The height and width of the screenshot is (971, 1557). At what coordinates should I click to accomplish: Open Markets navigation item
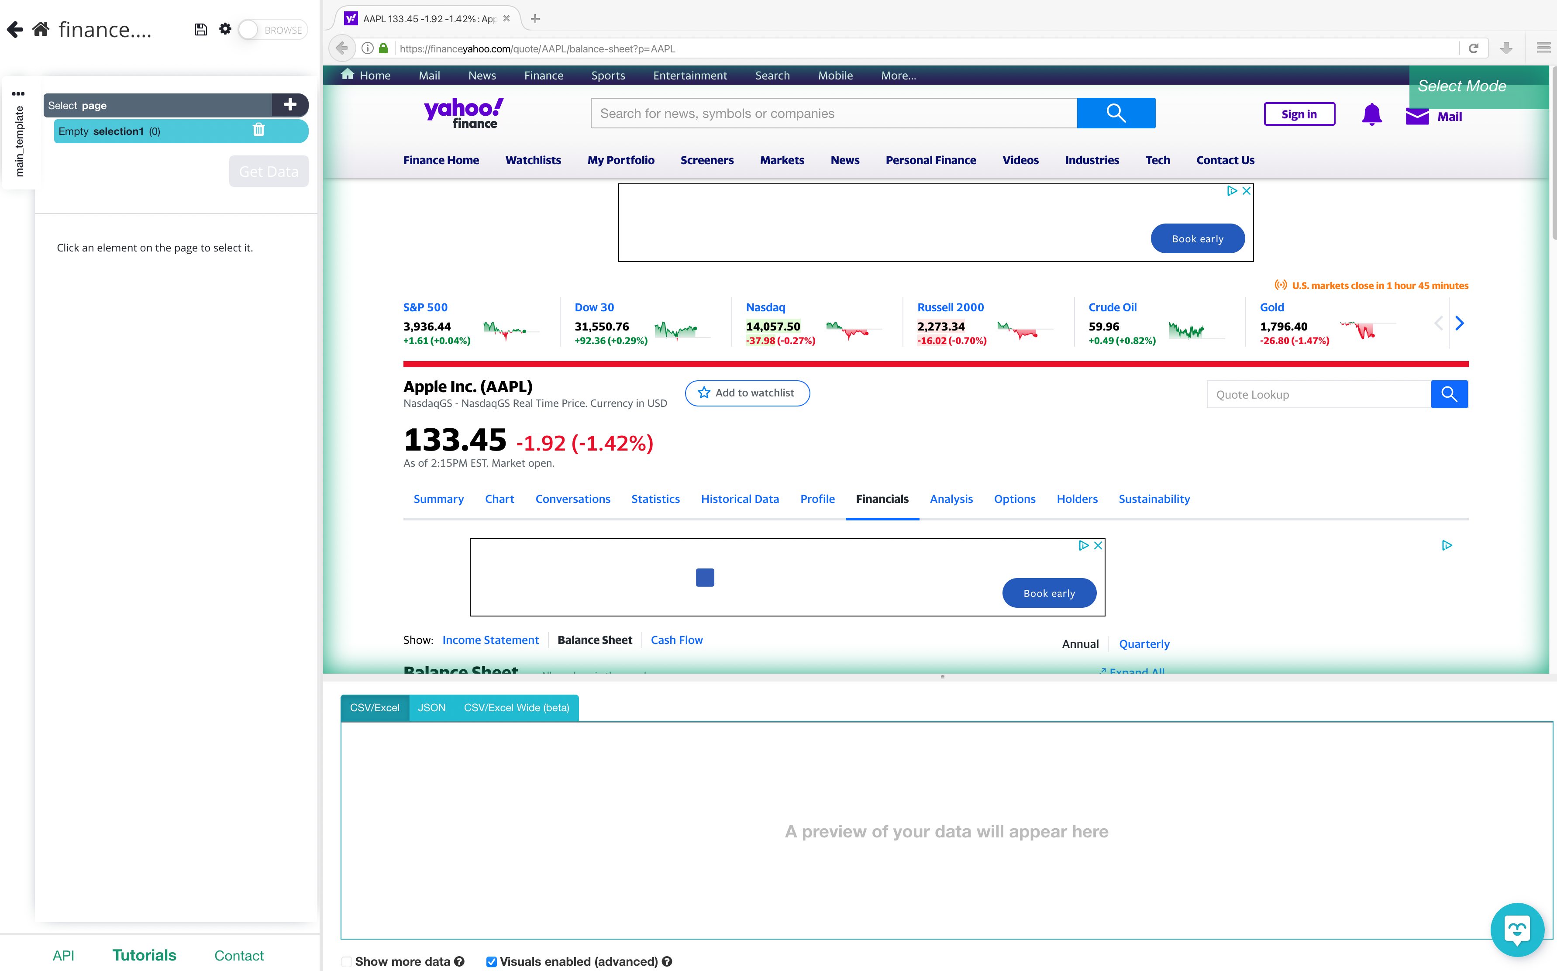pyautogui.click(x=782, y=160)
